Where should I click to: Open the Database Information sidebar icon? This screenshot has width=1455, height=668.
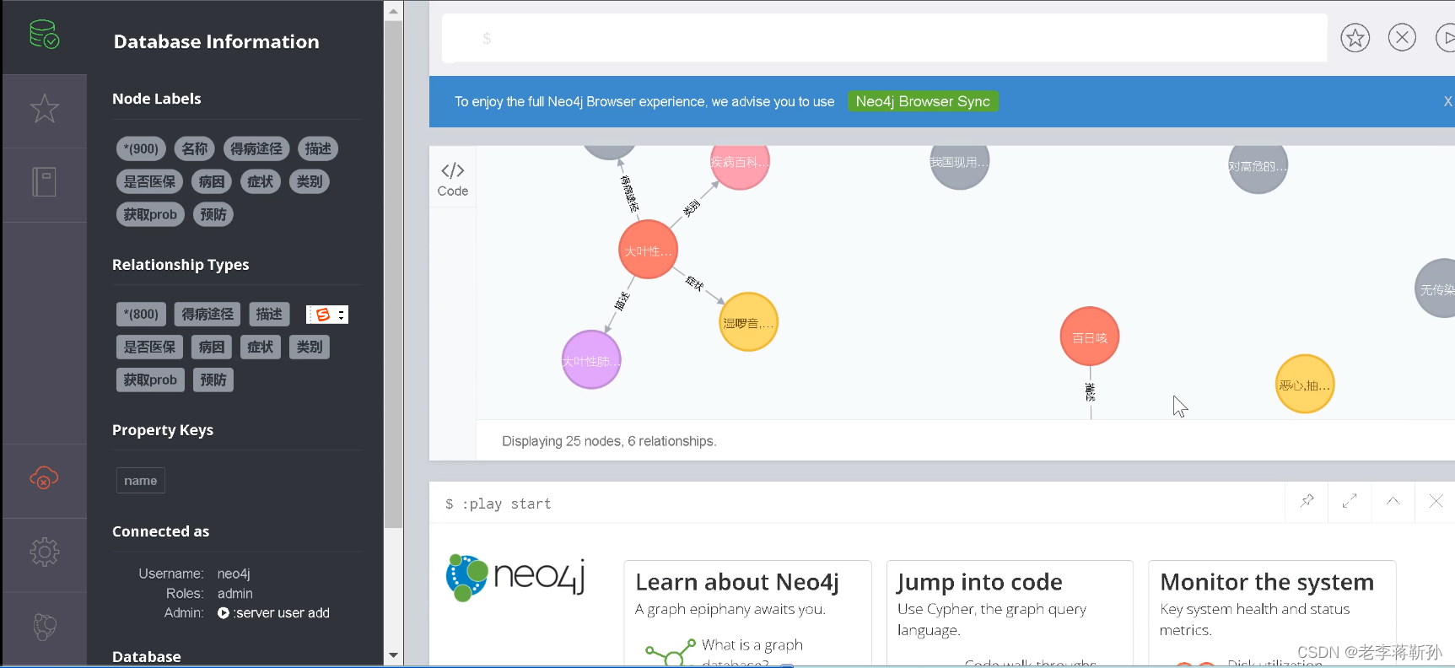coord(44,35)
